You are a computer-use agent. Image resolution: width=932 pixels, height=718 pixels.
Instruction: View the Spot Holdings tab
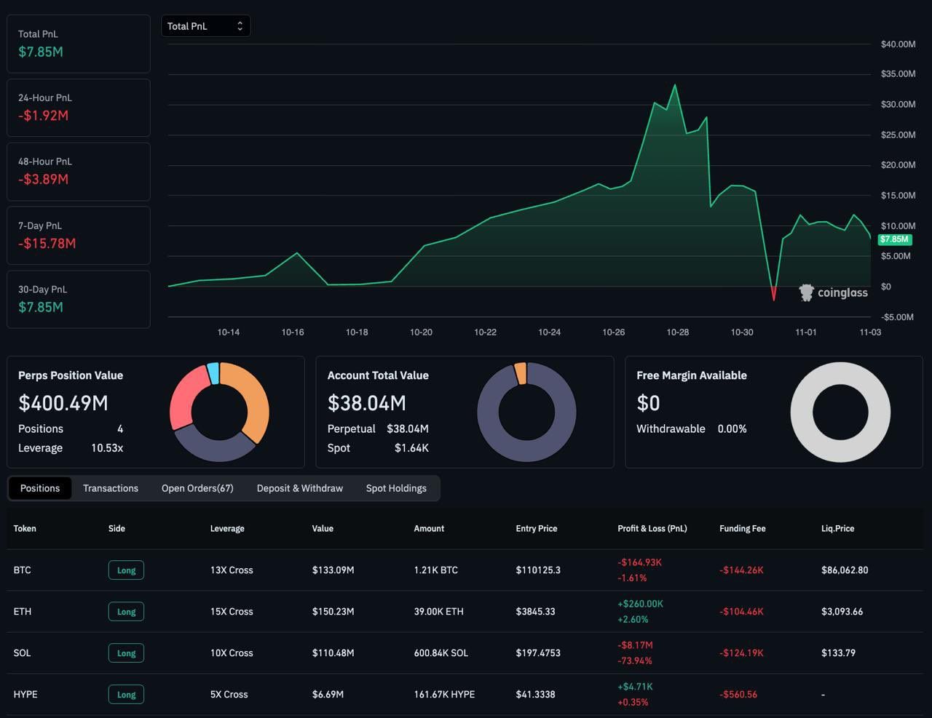(x=396, y=488)
